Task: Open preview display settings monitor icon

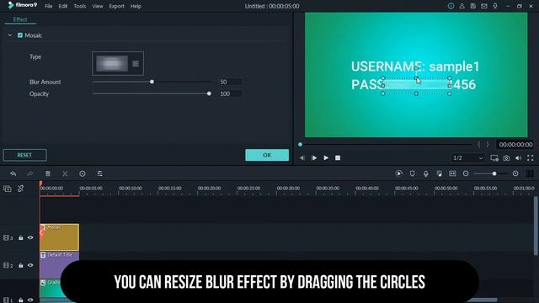Action: tap(494, 158)
